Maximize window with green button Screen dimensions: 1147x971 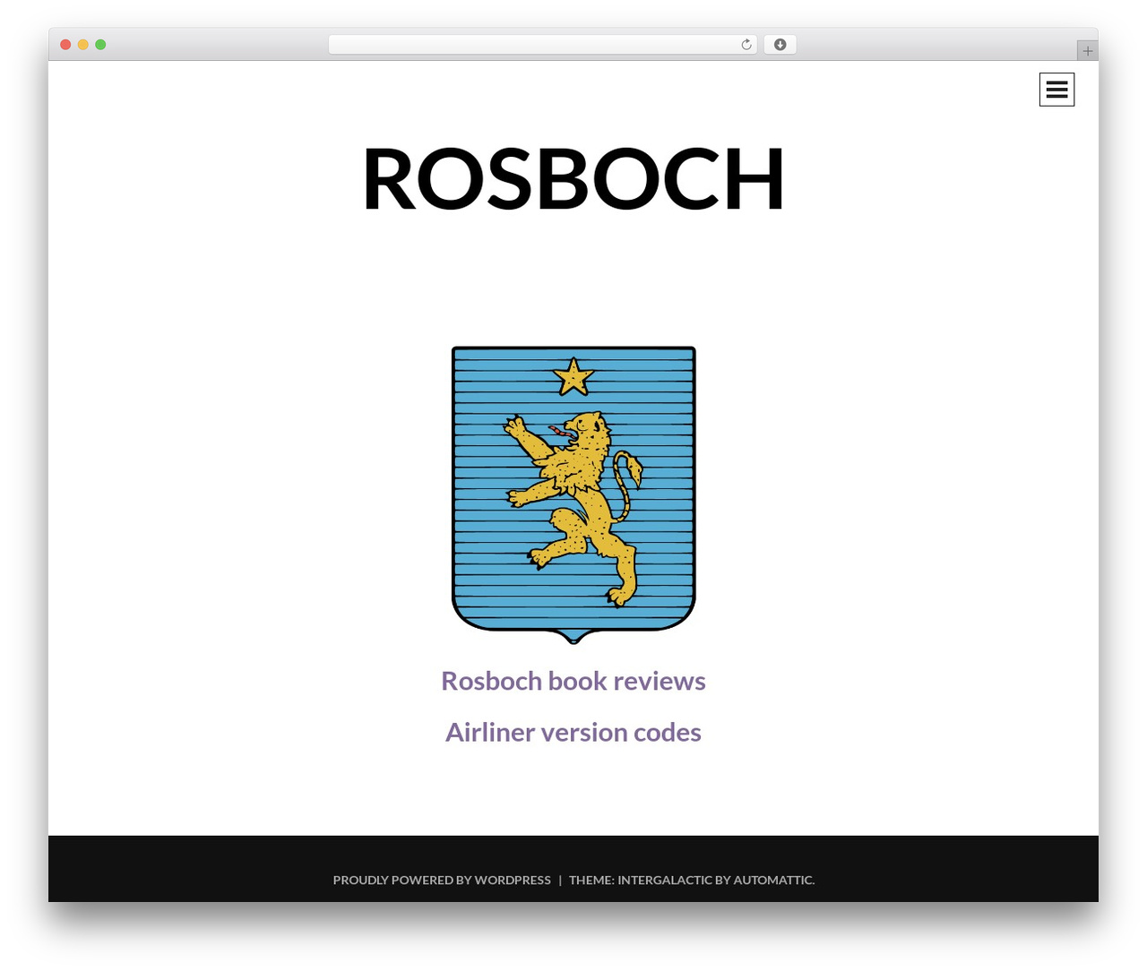[100, 45]
